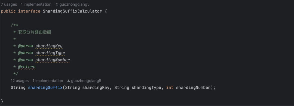Click the @return Javadoc tag
Screen dimensions: 294x106
[x=27, y=67]
